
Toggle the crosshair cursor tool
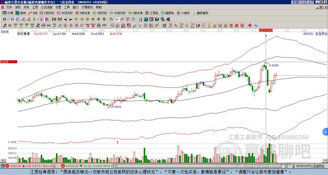click(x=117, y=19)
